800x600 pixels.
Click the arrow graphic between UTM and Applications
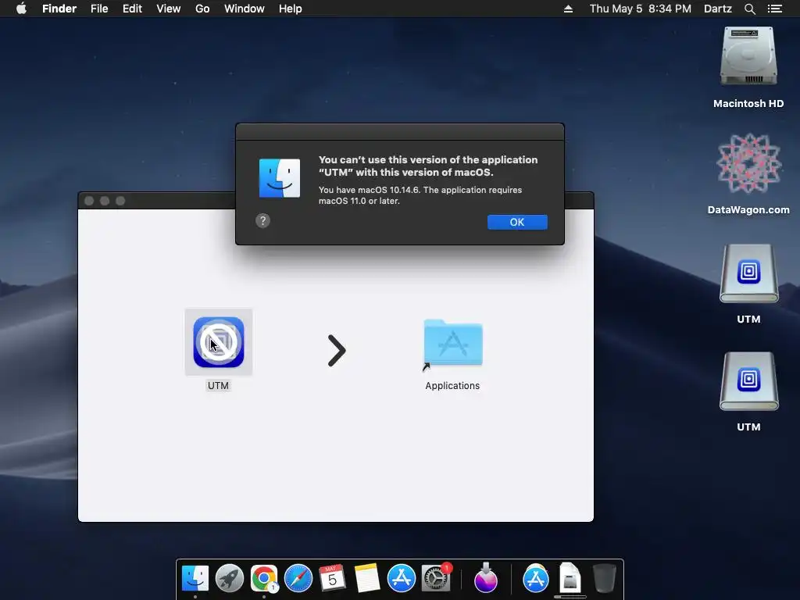coord(337,351)
